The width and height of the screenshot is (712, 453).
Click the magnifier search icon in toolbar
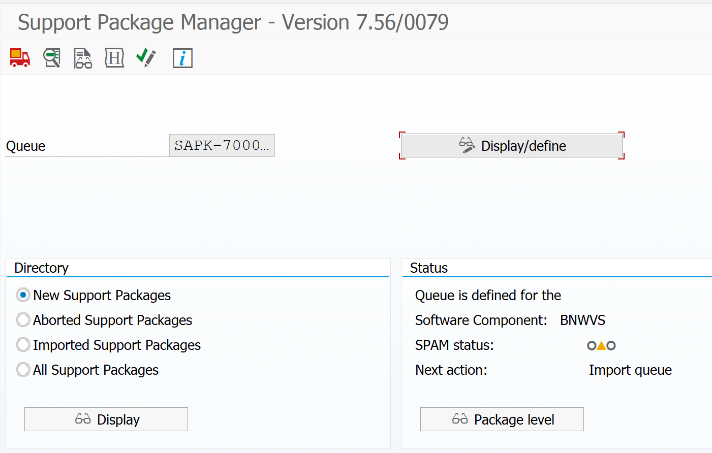click(51, 58)
